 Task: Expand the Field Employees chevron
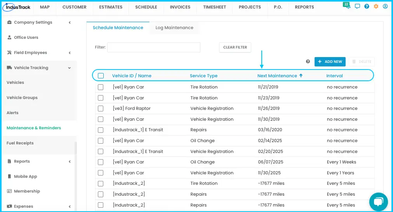(70, 53)
